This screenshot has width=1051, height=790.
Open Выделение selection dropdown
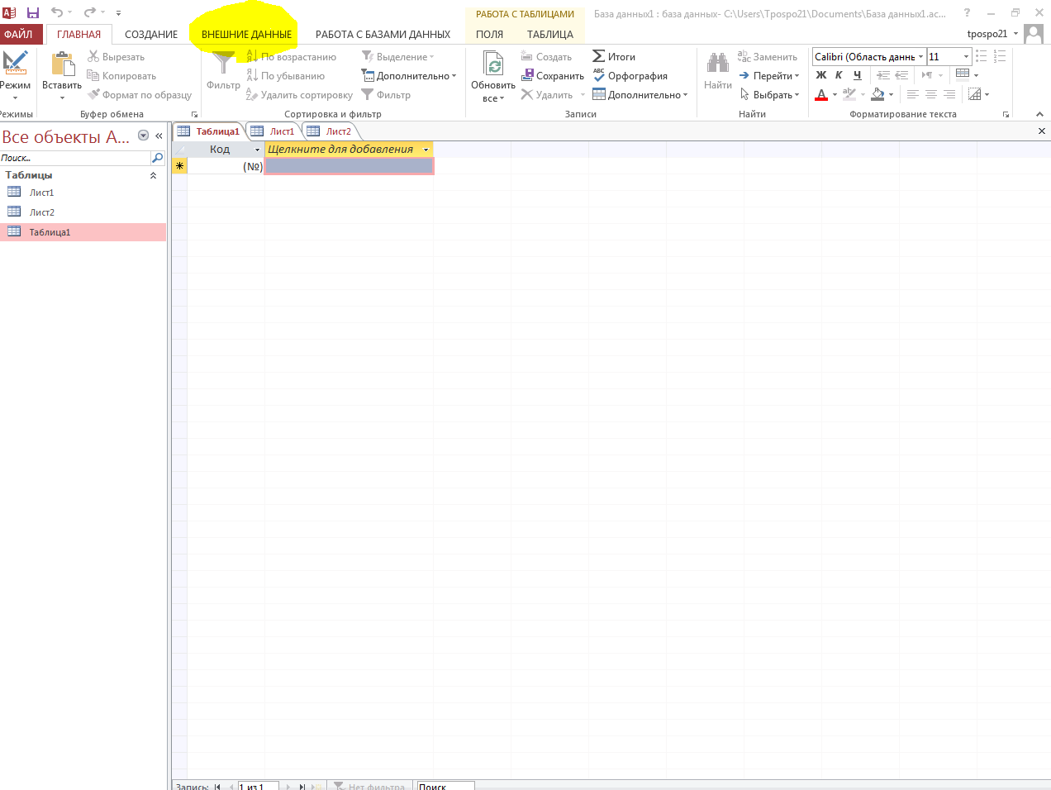(x=397, y=57)
